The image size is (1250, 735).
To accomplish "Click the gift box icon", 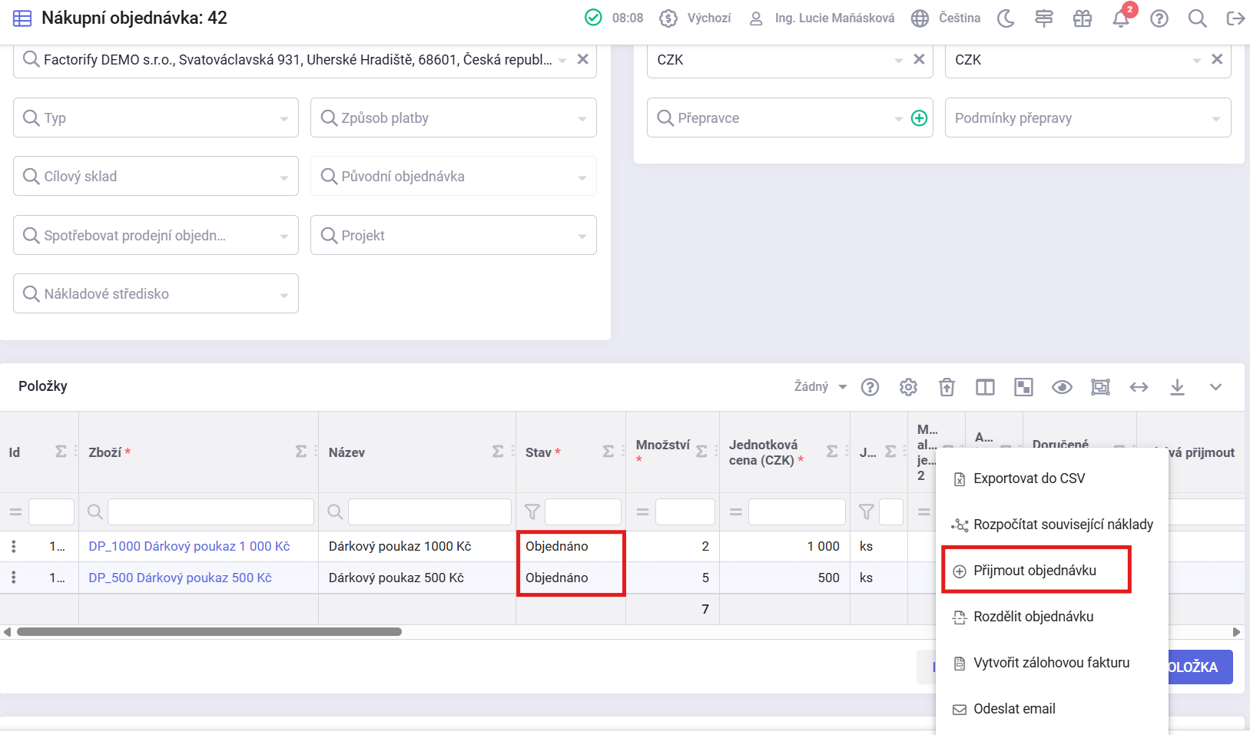I will coord(1083,18).
